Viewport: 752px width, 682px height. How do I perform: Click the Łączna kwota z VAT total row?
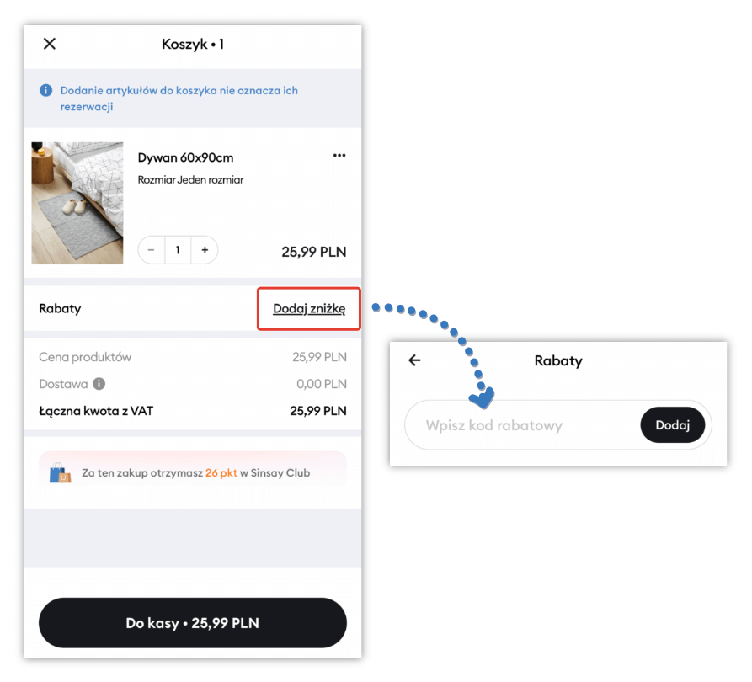193,411
